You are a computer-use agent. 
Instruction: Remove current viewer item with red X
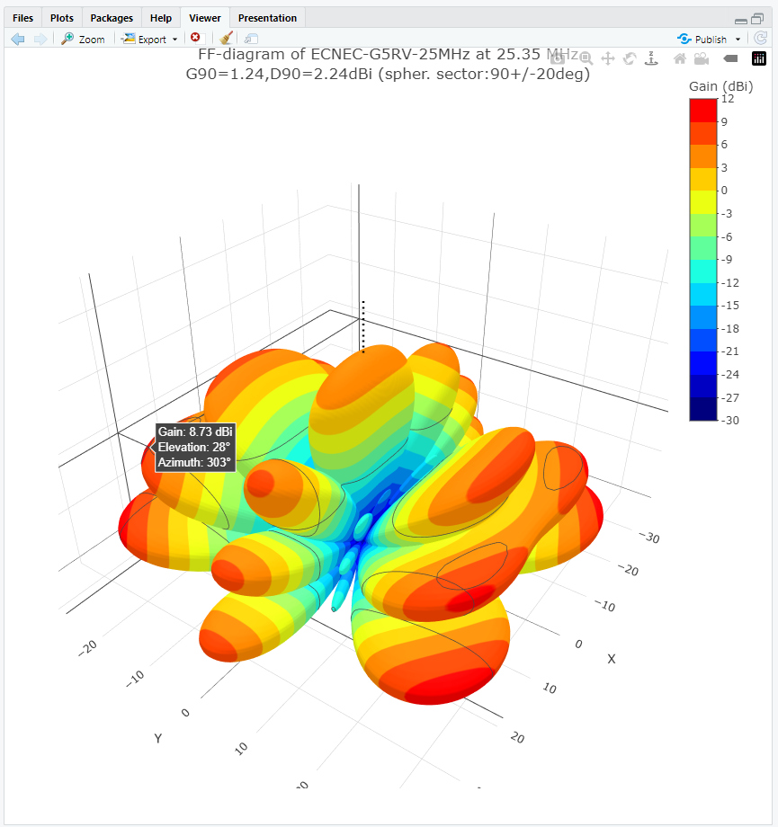coord(195,38)
